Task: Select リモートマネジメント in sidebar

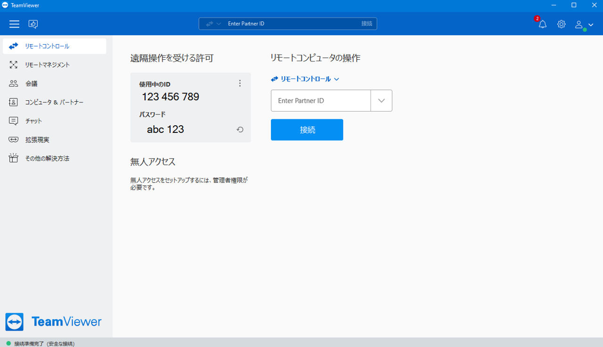Action: coord(54,65)
